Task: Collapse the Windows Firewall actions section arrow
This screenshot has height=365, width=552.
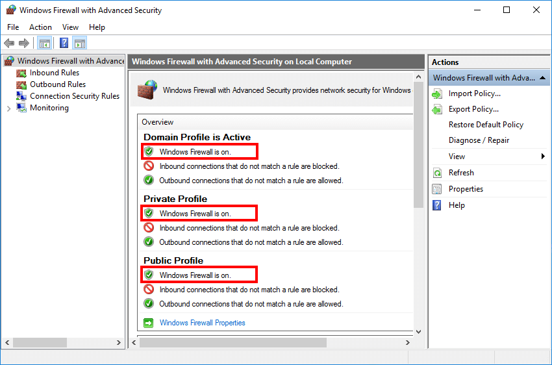Action: click(x=542, y=78)
